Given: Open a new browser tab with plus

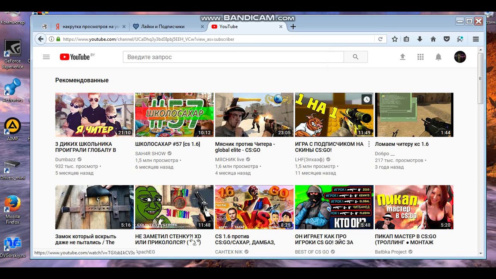Looking at the screenshot, I should 293,26.
